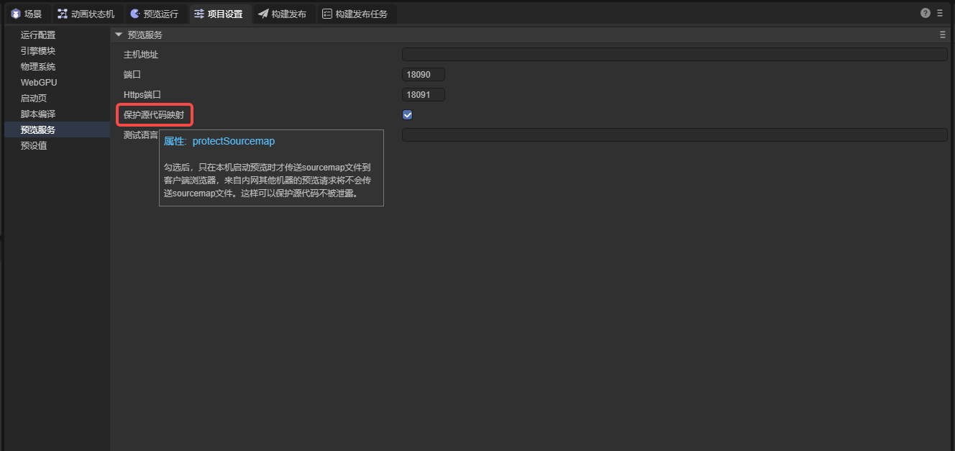Click the 主机地址 input field
Image resolution: width=955 pixels, height=451 pixels.
coord(674,55)
